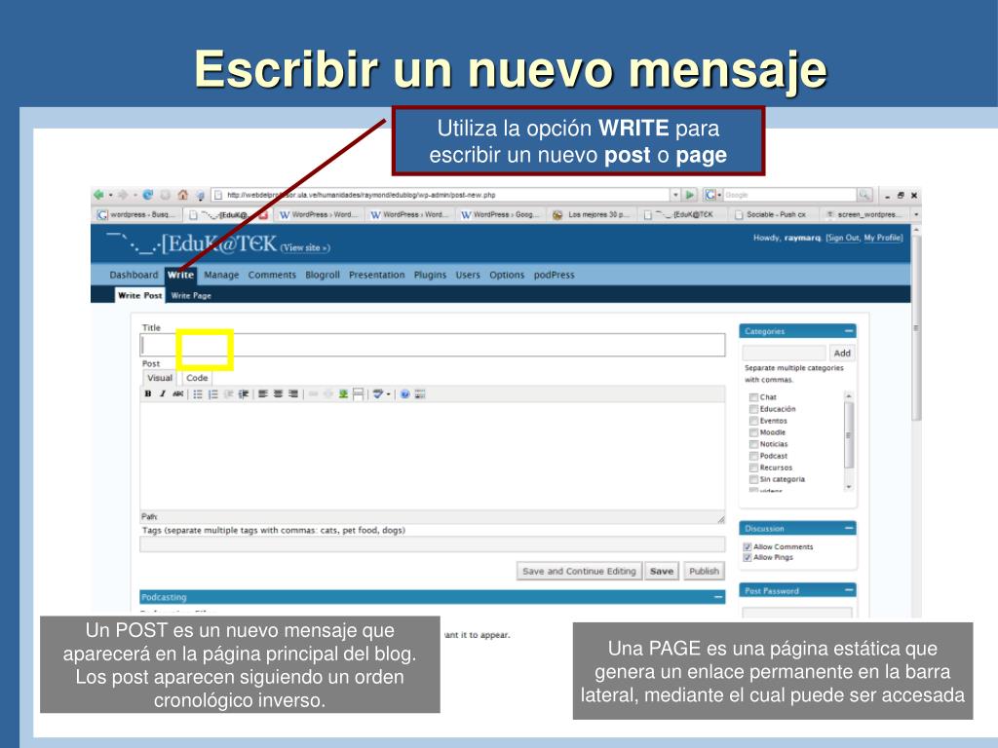Click the green Go arrow beside the address bar
The image size is (998, 748).
click(689, 195)
